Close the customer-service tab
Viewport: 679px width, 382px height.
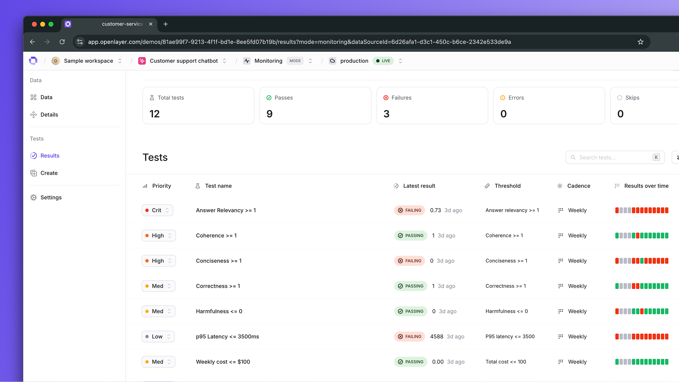[151, 24]
